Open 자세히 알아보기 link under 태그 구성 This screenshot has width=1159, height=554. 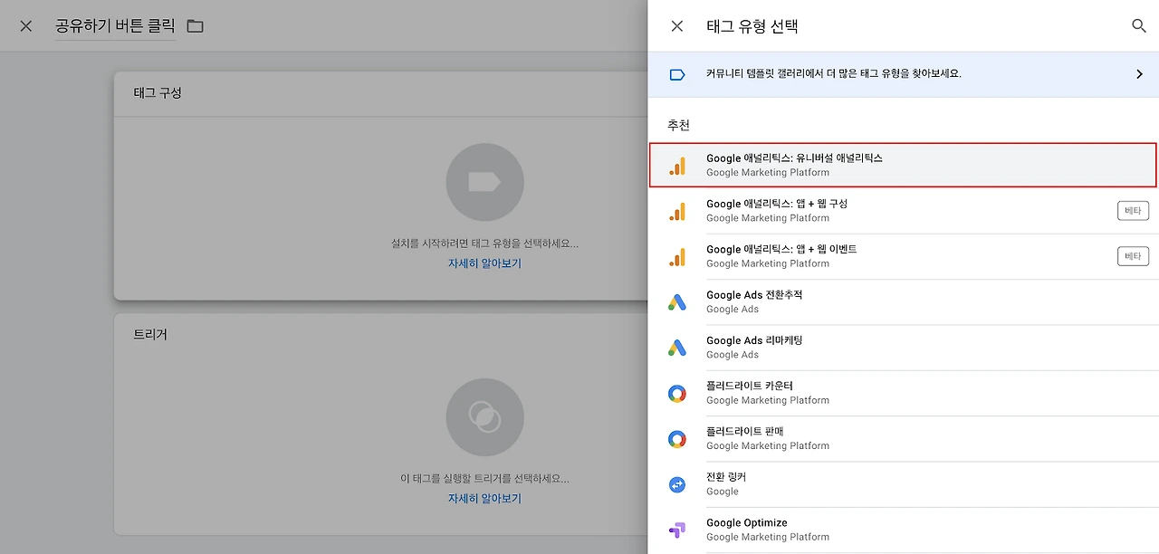[484, 263]
